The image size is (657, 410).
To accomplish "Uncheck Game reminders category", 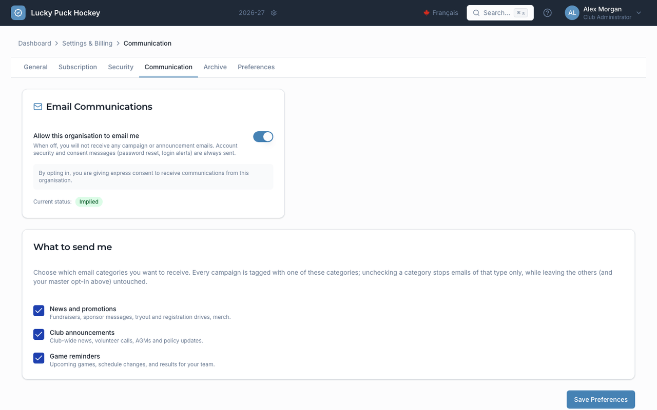I will coord(39,358).
